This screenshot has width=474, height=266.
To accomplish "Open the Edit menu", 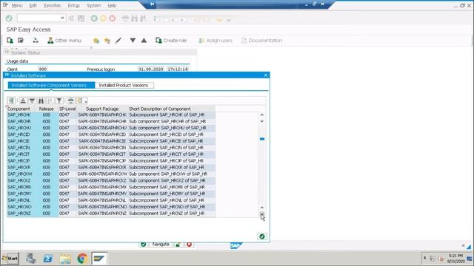I will pyautogui.click(x=33, y=5).
